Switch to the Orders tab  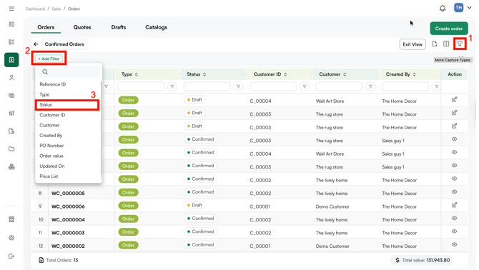tap(46, 27)
